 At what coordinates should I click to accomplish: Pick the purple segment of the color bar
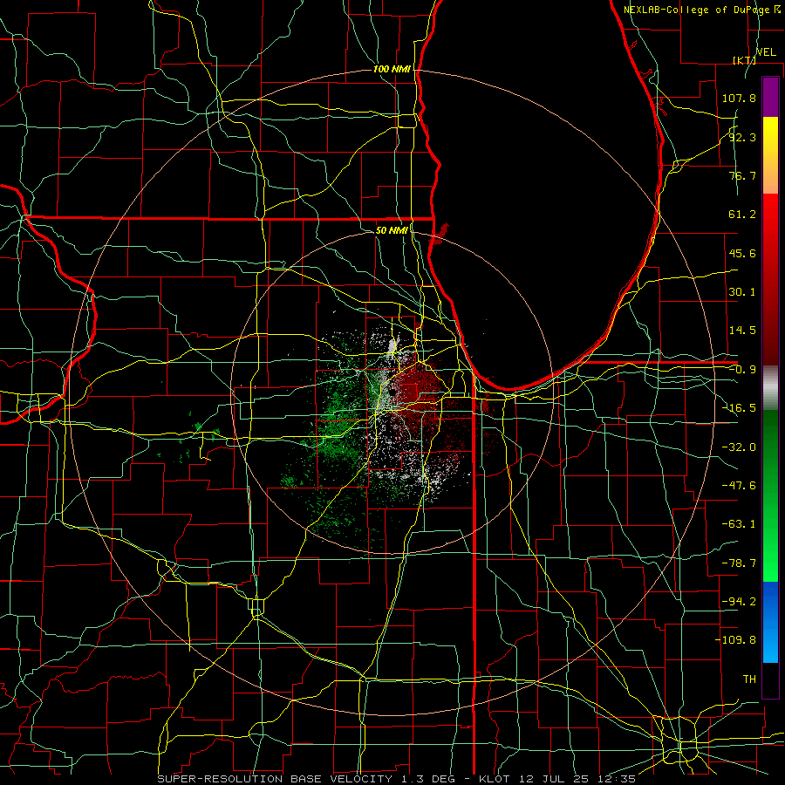(x=770, y=97)
